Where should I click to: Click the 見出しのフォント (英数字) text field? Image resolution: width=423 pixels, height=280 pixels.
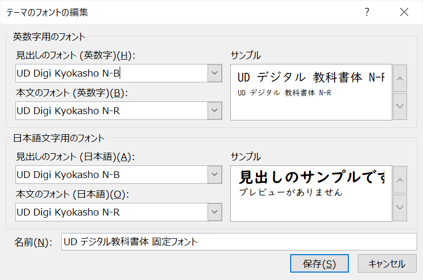click(111, 73)
